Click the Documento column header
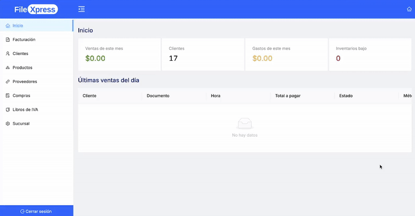Image resolution: width=415 pixels, height=216 pixels. (174, 96)
